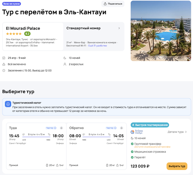
Task: Click the bell icon in the tourist tax notice
Action: click(8, 104)
